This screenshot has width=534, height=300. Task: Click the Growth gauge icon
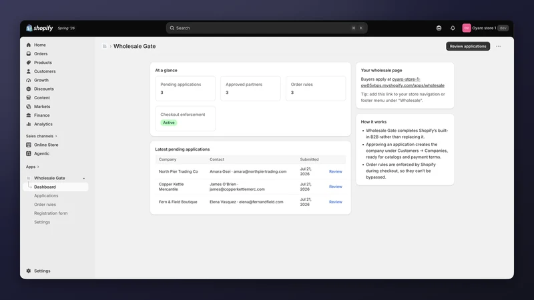[x=29, y=80]
